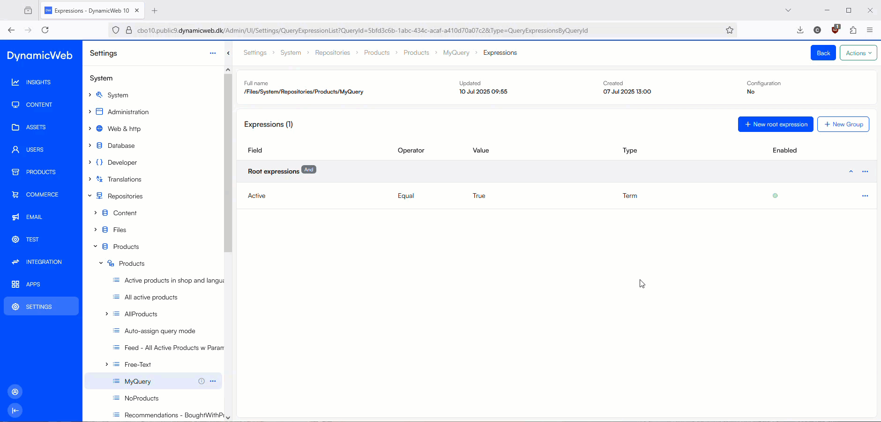This screenshot has height=422, width=881.
Task: Click the info icon next to MyQuery
Action: [x=202, y=381]
